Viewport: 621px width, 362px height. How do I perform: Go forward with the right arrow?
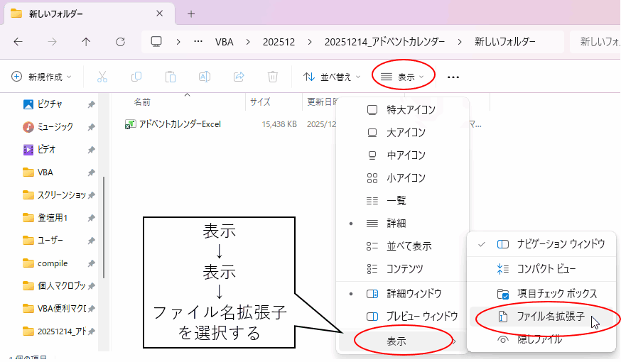pyautogui.click(x=52, y=42)
